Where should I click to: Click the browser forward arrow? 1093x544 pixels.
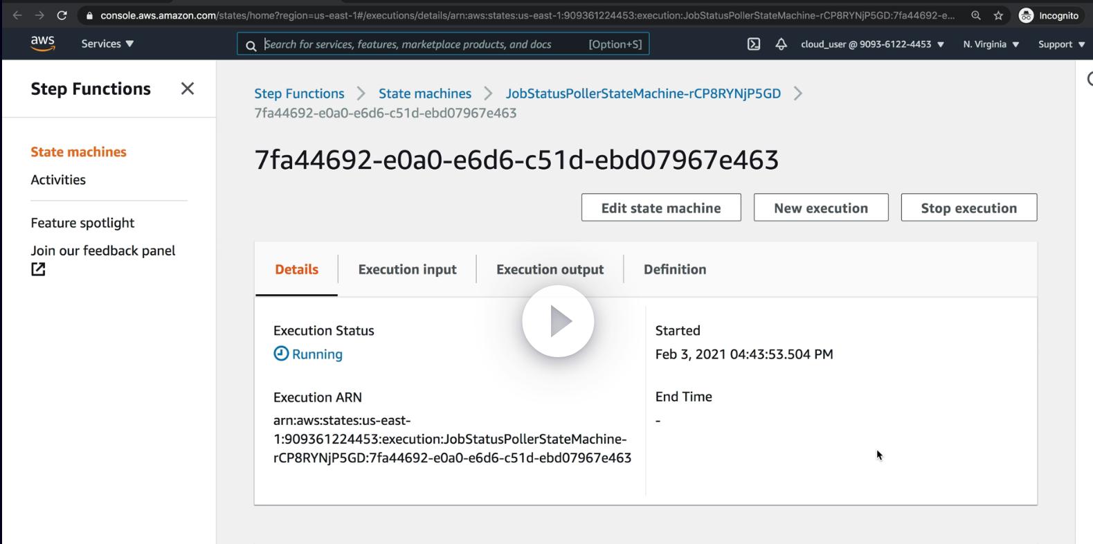pos(39,15)
